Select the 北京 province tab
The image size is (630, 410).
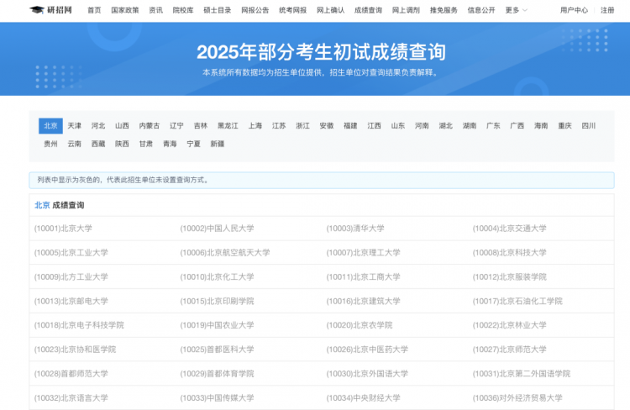tap(50, 126)
